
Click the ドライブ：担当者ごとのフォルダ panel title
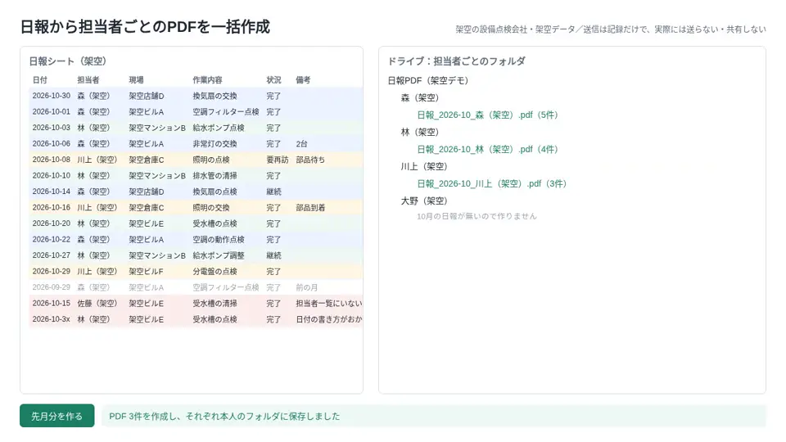pyautogui.click(x=456, y=61)
